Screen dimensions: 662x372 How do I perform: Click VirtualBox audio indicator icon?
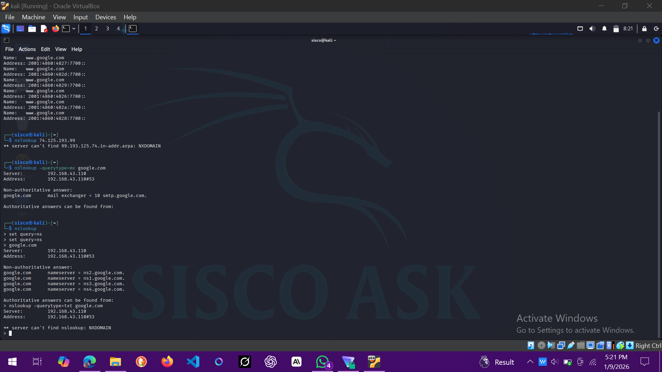551,345
